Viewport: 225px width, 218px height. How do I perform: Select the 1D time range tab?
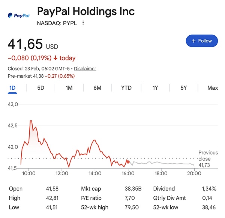click(x=12, y=88)
